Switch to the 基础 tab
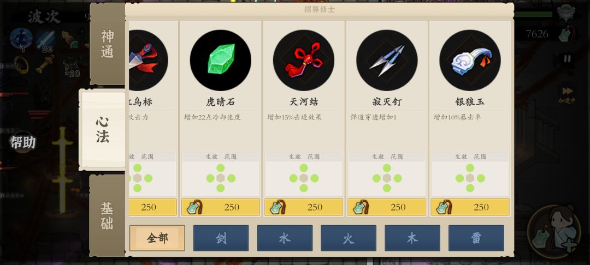Screen dimensions: 590x265 [107, 215]
